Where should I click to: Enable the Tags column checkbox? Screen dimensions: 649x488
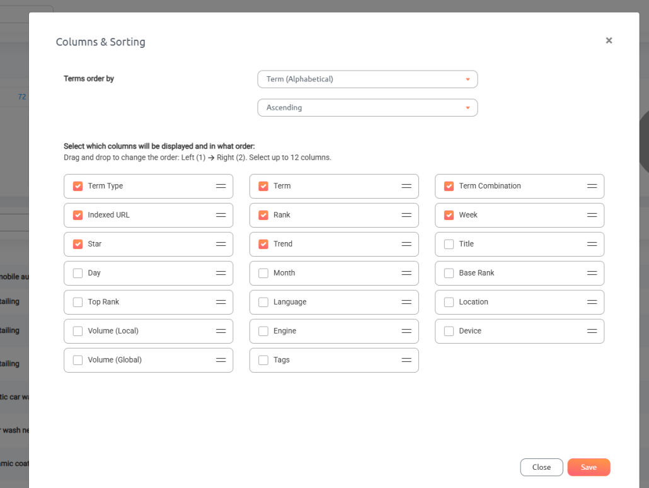tap(263, 360)
